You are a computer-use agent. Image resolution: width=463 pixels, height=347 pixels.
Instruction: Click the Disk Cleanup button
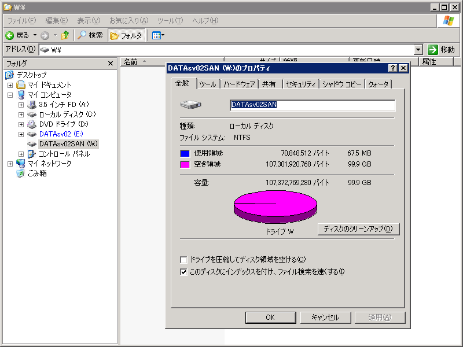(x=358, y=229)
